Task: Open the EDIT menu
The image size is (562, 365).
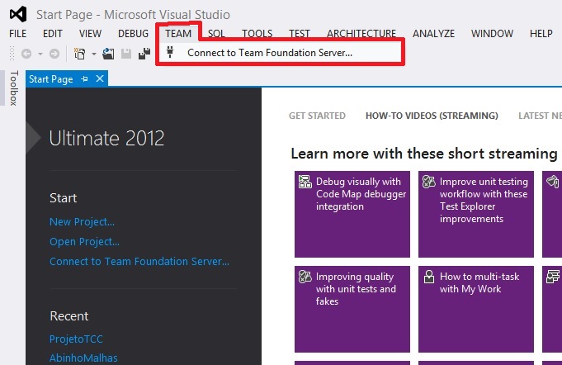Action: tap(53, 34)
